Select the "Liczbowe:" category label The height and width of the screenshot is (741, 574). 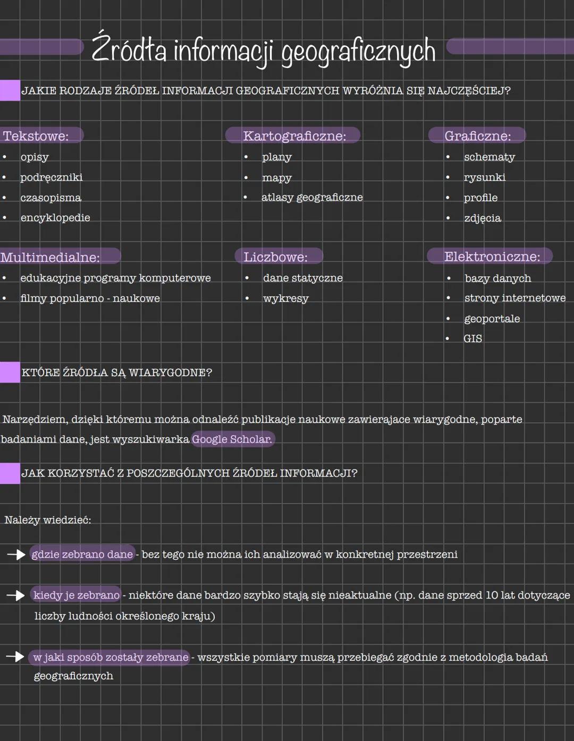[x=276, y=257]
